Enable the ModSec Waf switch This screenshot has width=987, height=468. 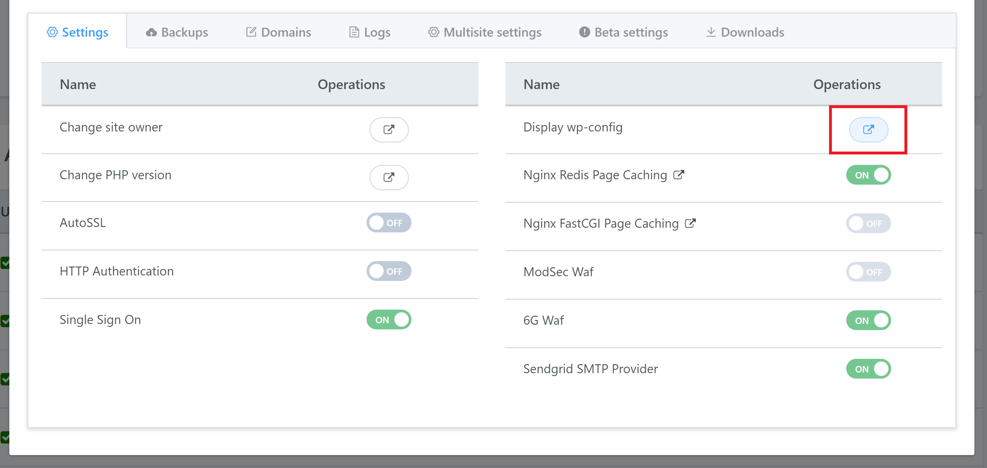click(869, 272)
